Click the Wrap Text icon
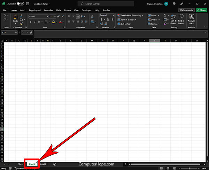209x170 pixels. (92, 16)
